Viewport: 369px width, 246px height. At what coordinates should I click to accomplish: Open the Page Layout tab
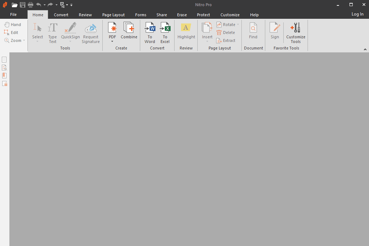pyautogui.click(x=113, y=15)
